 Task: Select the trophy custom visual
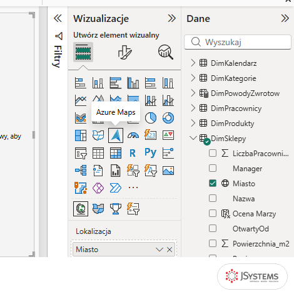click(x=116, y=209)
